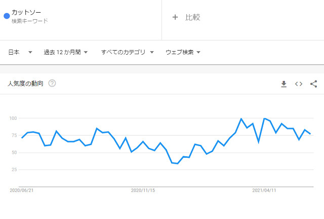Viewport: 324px width, 219px height.
Task: Edit the カットソー search term
Action: (26, 12)
